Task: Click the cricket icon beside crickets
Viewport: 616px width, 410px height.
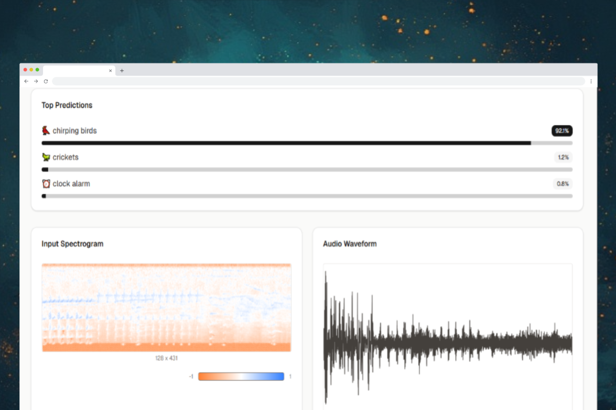Action: [x=46, y=157]
